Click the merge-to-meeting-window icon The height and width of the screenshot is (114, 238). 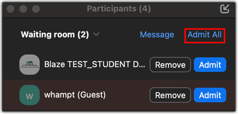(225, 9)
